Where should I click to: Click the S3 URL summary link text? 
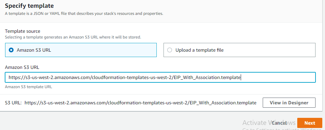click(140, 103)
